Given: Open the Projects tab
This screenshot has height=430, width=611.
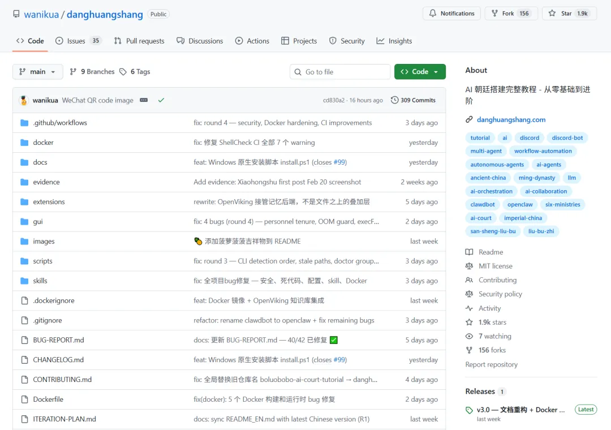Looking at the screenshot, I should [x=299, y=41].
